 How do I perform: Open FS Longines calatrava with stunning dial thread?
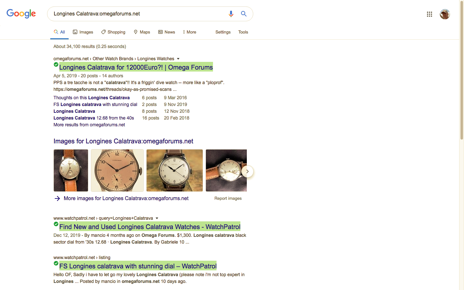click(95, 104)
